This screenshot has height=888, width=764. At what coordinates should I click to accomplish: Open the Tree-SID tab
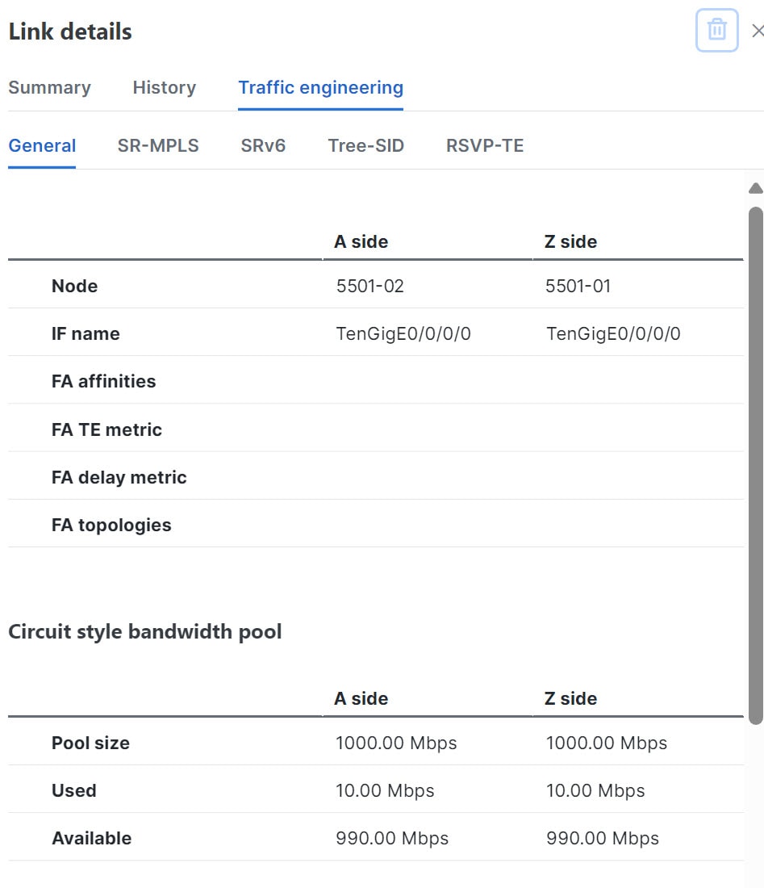[365, 145]
